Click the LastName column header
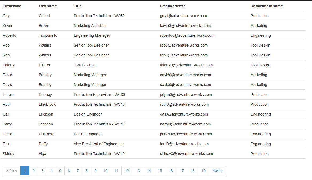This screenshot has height=180, width=312. click(48, 6)
